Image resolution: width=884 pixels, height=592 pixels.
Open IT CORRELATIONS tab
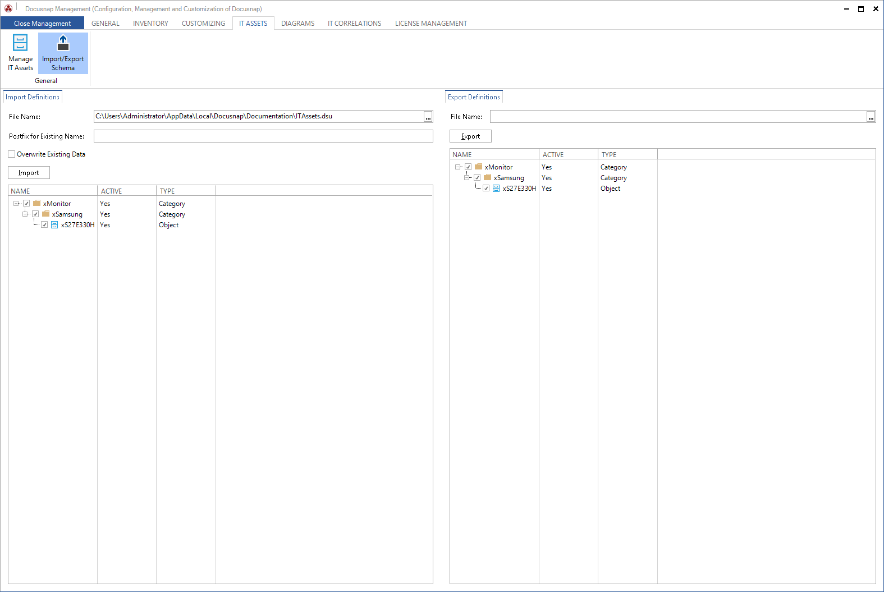click(x=354, y=23)
